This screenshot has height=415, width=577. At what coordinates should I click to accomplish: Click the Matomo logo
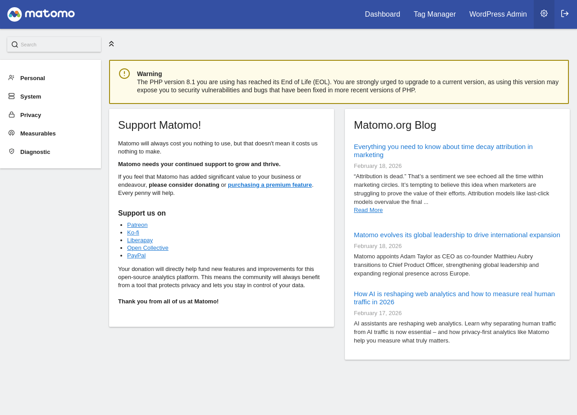[x=41, y=14]
